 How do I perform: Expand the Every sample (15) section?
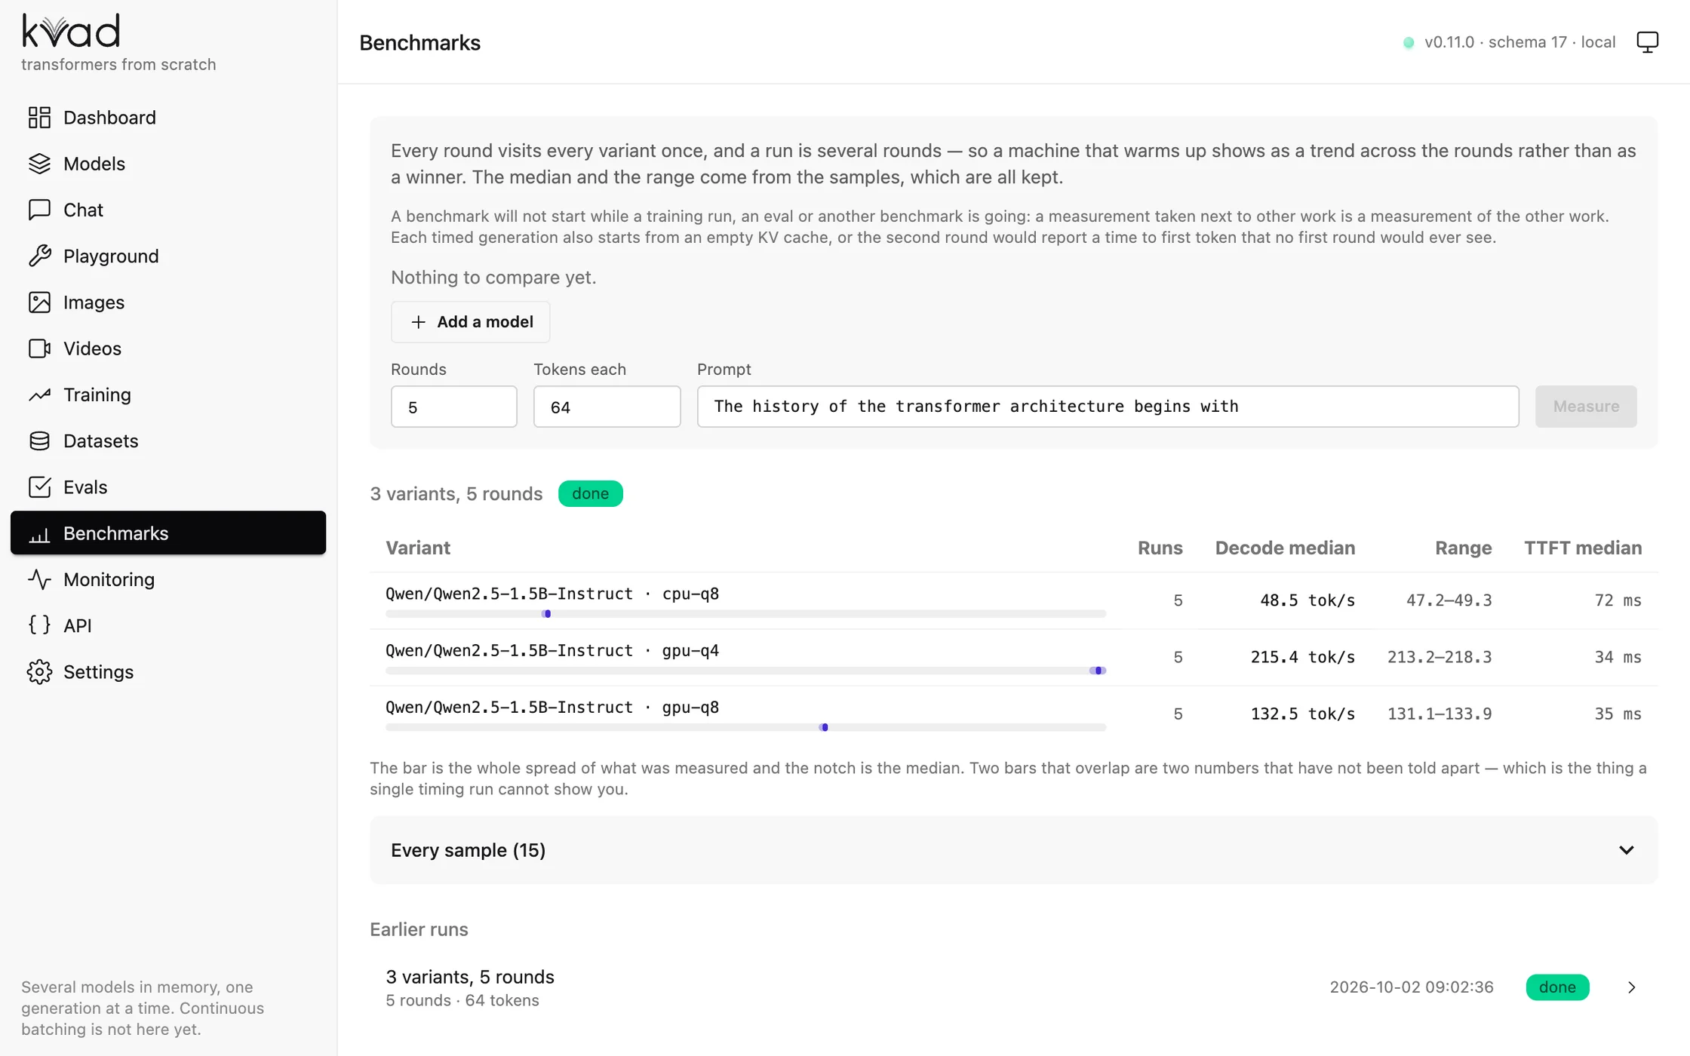(x=1013, y=850)
